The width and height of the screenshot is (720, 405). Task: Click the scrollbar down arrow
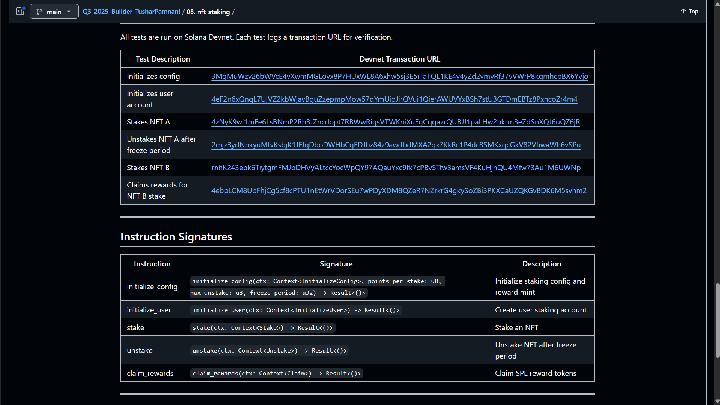point(717,401)
